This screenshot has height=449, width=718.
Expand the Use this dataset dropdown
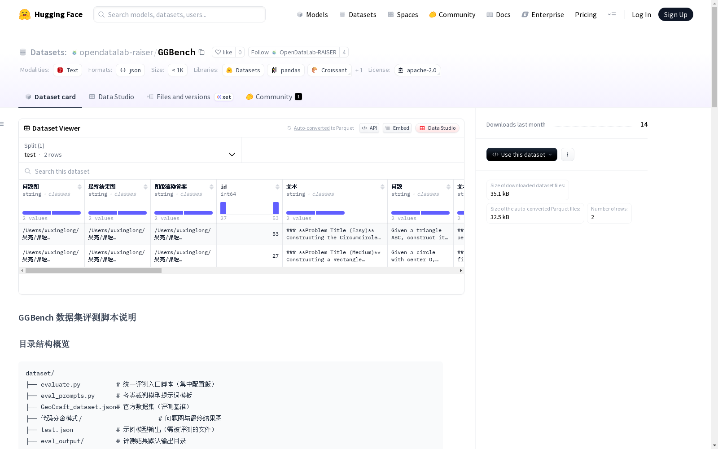(x=522, y=154)
